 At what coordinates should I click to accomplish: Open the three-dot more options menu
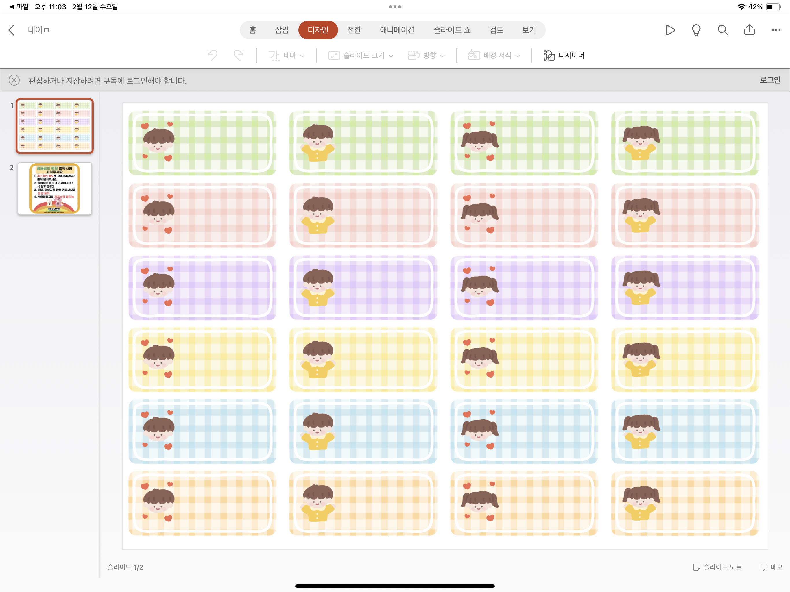click(776, 30)
